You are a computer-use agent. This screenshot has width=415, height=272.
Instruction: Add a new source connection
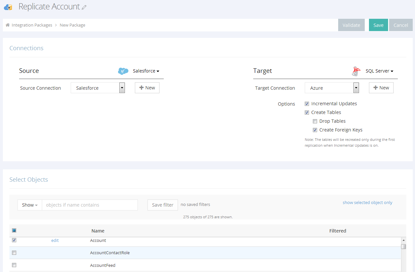147,88
